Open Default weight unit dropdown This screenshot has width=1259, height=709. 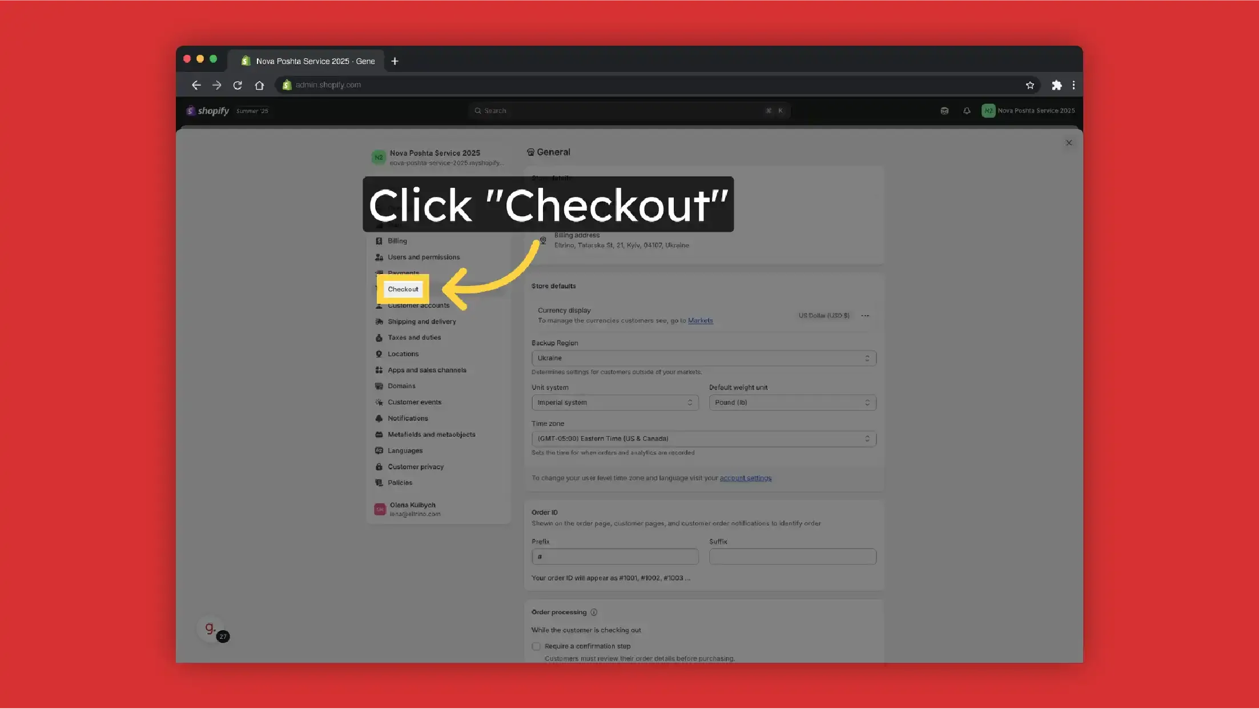coord(792,402)
